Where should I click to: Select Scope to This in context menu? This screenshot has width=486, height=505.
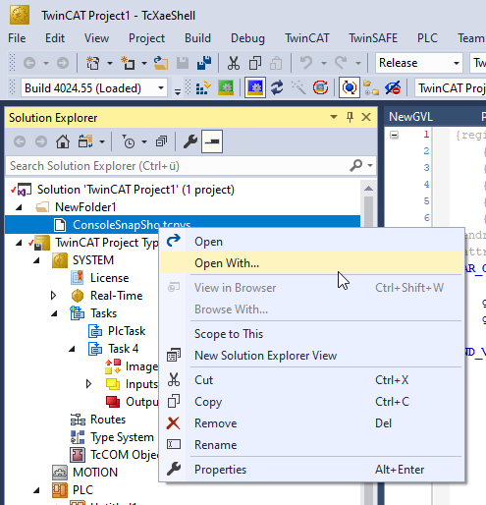click(x=312, y=334)
